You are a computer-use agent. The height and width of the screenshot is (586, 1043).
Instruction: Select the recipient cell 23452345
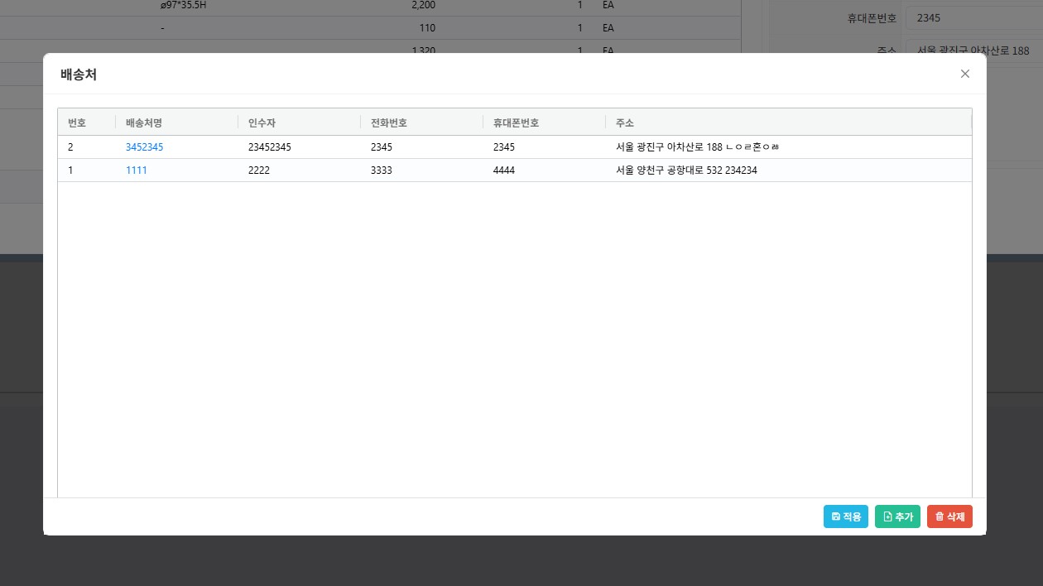tap(270, 147)
